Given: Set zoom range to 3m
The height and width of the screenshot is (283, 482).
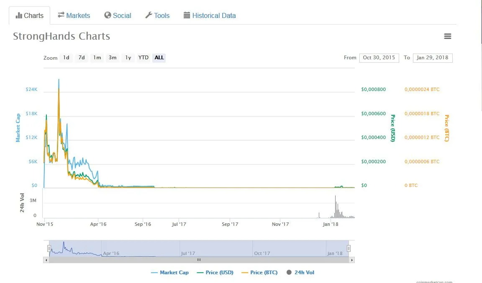Looking at the screenshot, I should 113,58.
